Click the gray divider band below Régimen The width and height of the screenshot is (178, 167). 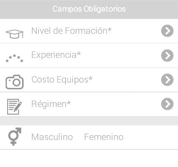coord(89,121)
